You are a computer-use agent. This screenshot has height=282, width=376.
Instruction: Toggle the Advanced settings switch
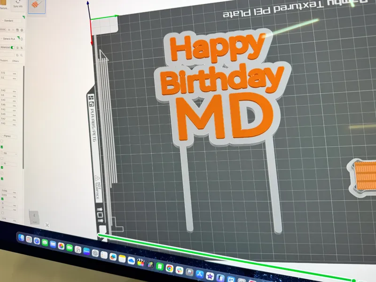(13, 47)
